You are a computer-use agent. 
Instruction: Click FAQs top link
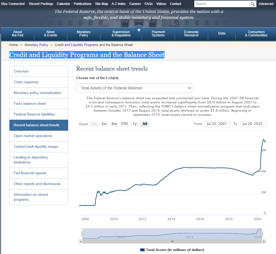pos(149,4)
